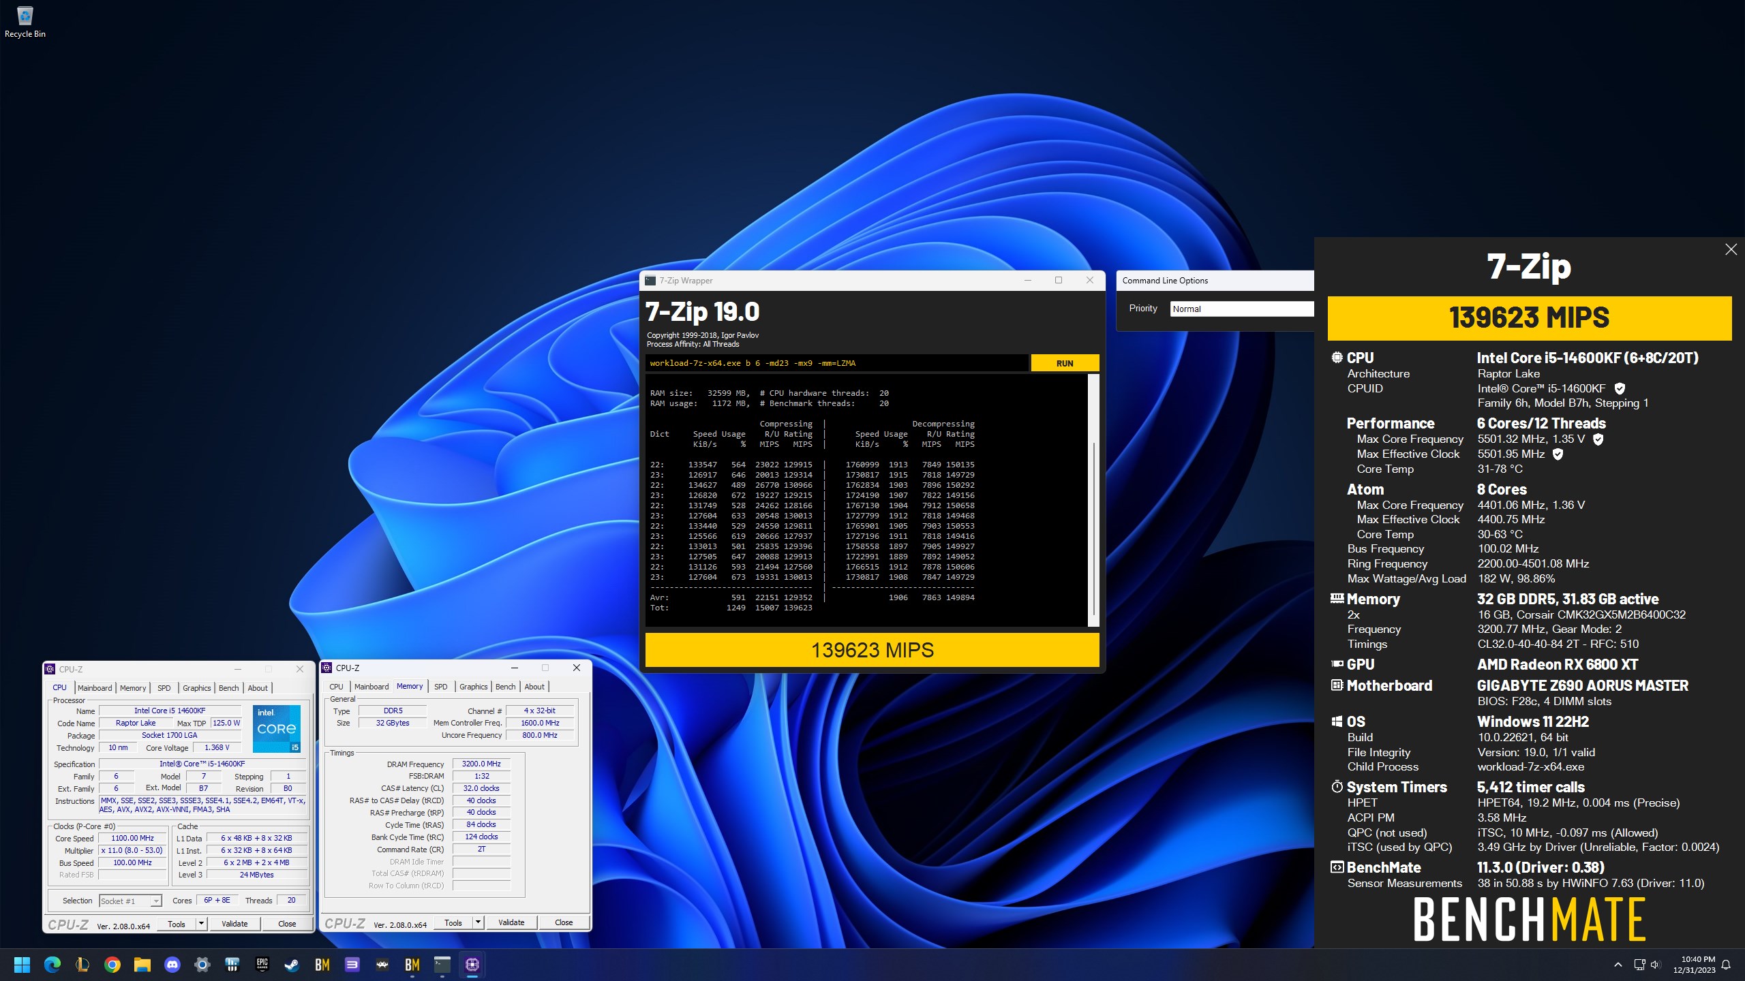
Task: Open Graphics tab in CPU-Z CPU window
Action: (x=197, y=688)
